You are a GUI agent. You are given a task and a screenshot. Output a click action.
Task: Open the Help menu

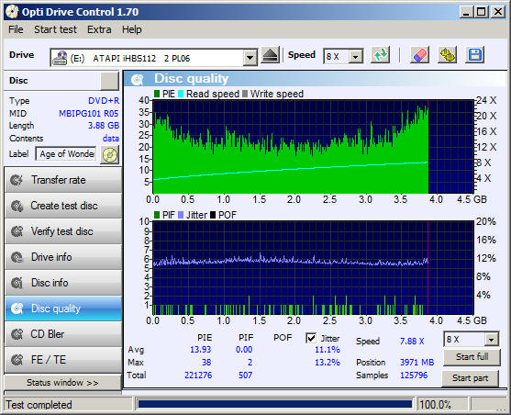132,29
